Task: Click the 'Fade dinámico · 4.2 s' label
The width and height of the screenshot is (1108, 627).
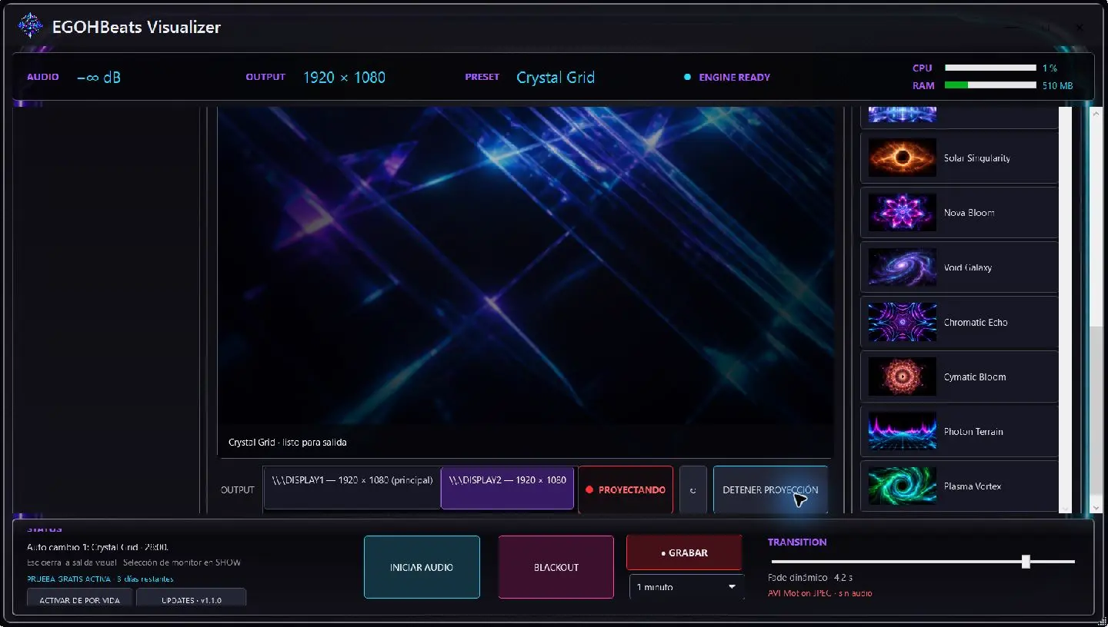Action: pos(810,577)
